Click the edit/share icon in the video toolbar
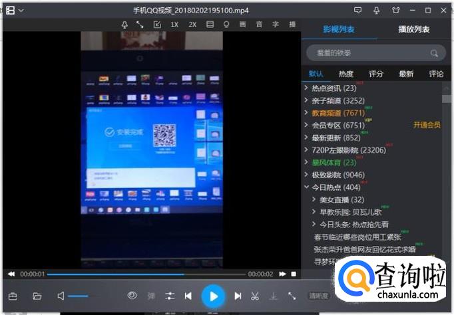Screen dimensions: 454x315 (157, 25)
